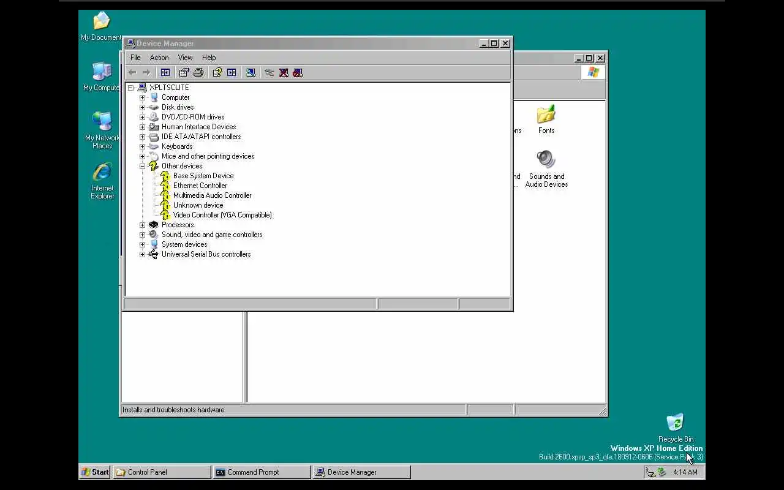Select the XPLTSCLITE computer name
This screenshot has height=490, width=784.
click(x=169, y=88)
